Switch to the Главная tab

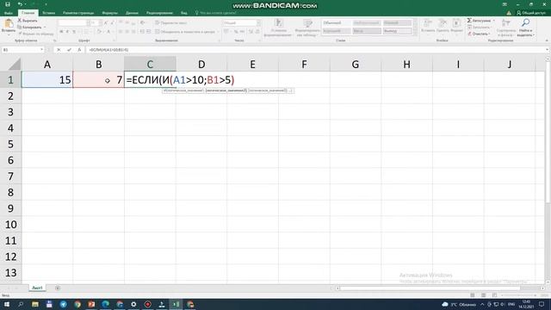(x=28, y=13)
